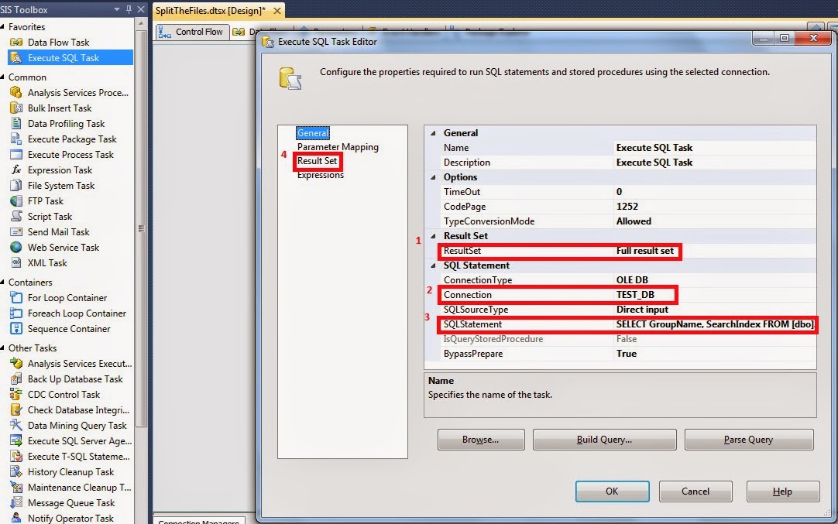
Task: Open the Build Query dialog
Action: point(604,439)
